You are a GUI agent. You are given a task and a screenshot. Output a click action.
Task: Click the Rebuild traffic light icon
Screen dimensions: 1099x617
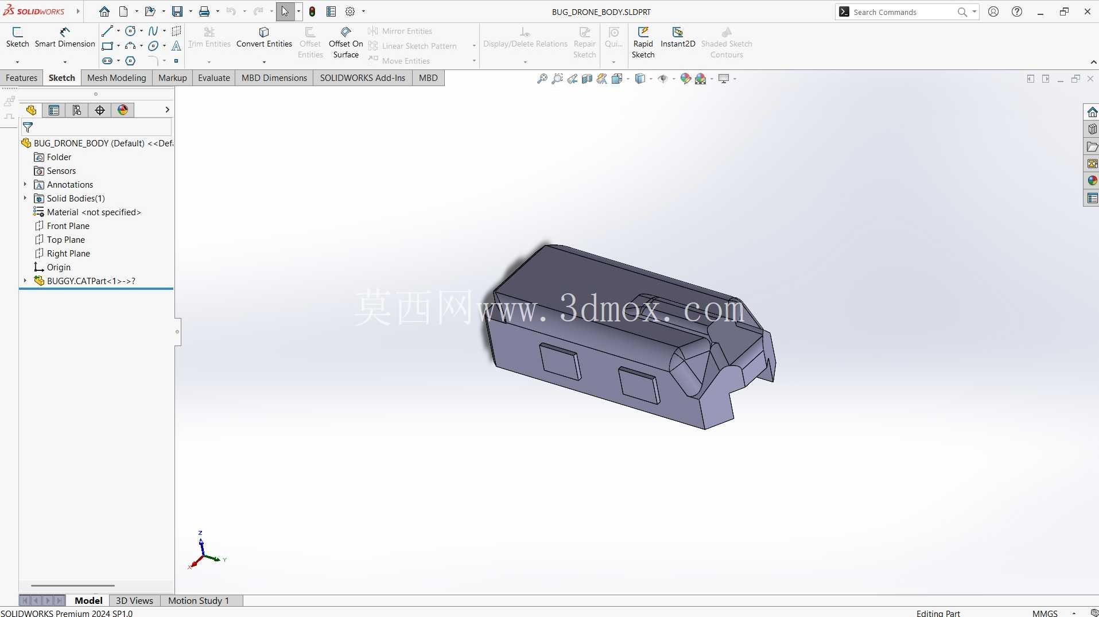point(312,11)
